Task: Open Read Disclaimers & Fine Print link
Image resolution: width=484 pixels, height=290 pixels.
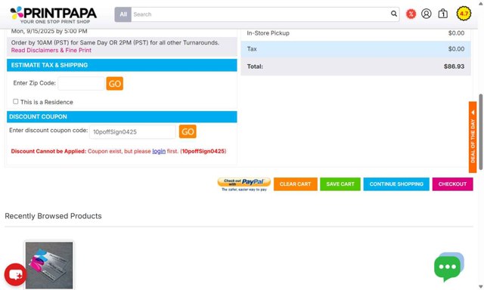Action: point(51,51)
